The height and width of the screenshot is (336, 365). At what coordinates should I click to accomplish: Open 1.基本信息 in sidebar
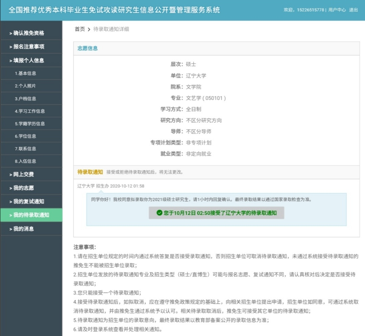pyautogui.click(x=25, y=73)
